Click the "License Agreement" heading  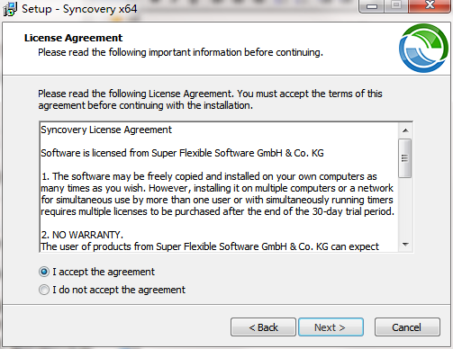tap(73, 38)
